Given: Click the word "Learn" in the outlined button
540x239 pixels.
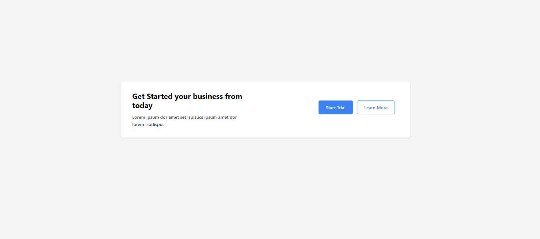Looking at the screenshot, I should pos(370,108).
